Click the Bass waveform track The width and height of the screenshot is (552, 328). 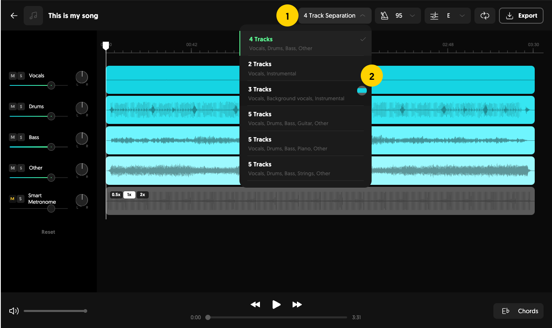320,140
